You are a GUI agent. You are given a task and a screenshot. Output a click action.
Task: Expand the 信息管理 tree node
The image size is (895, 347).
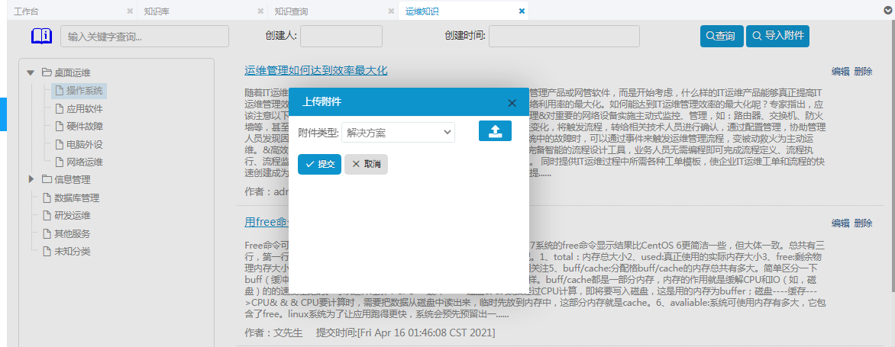pos(31,180)
